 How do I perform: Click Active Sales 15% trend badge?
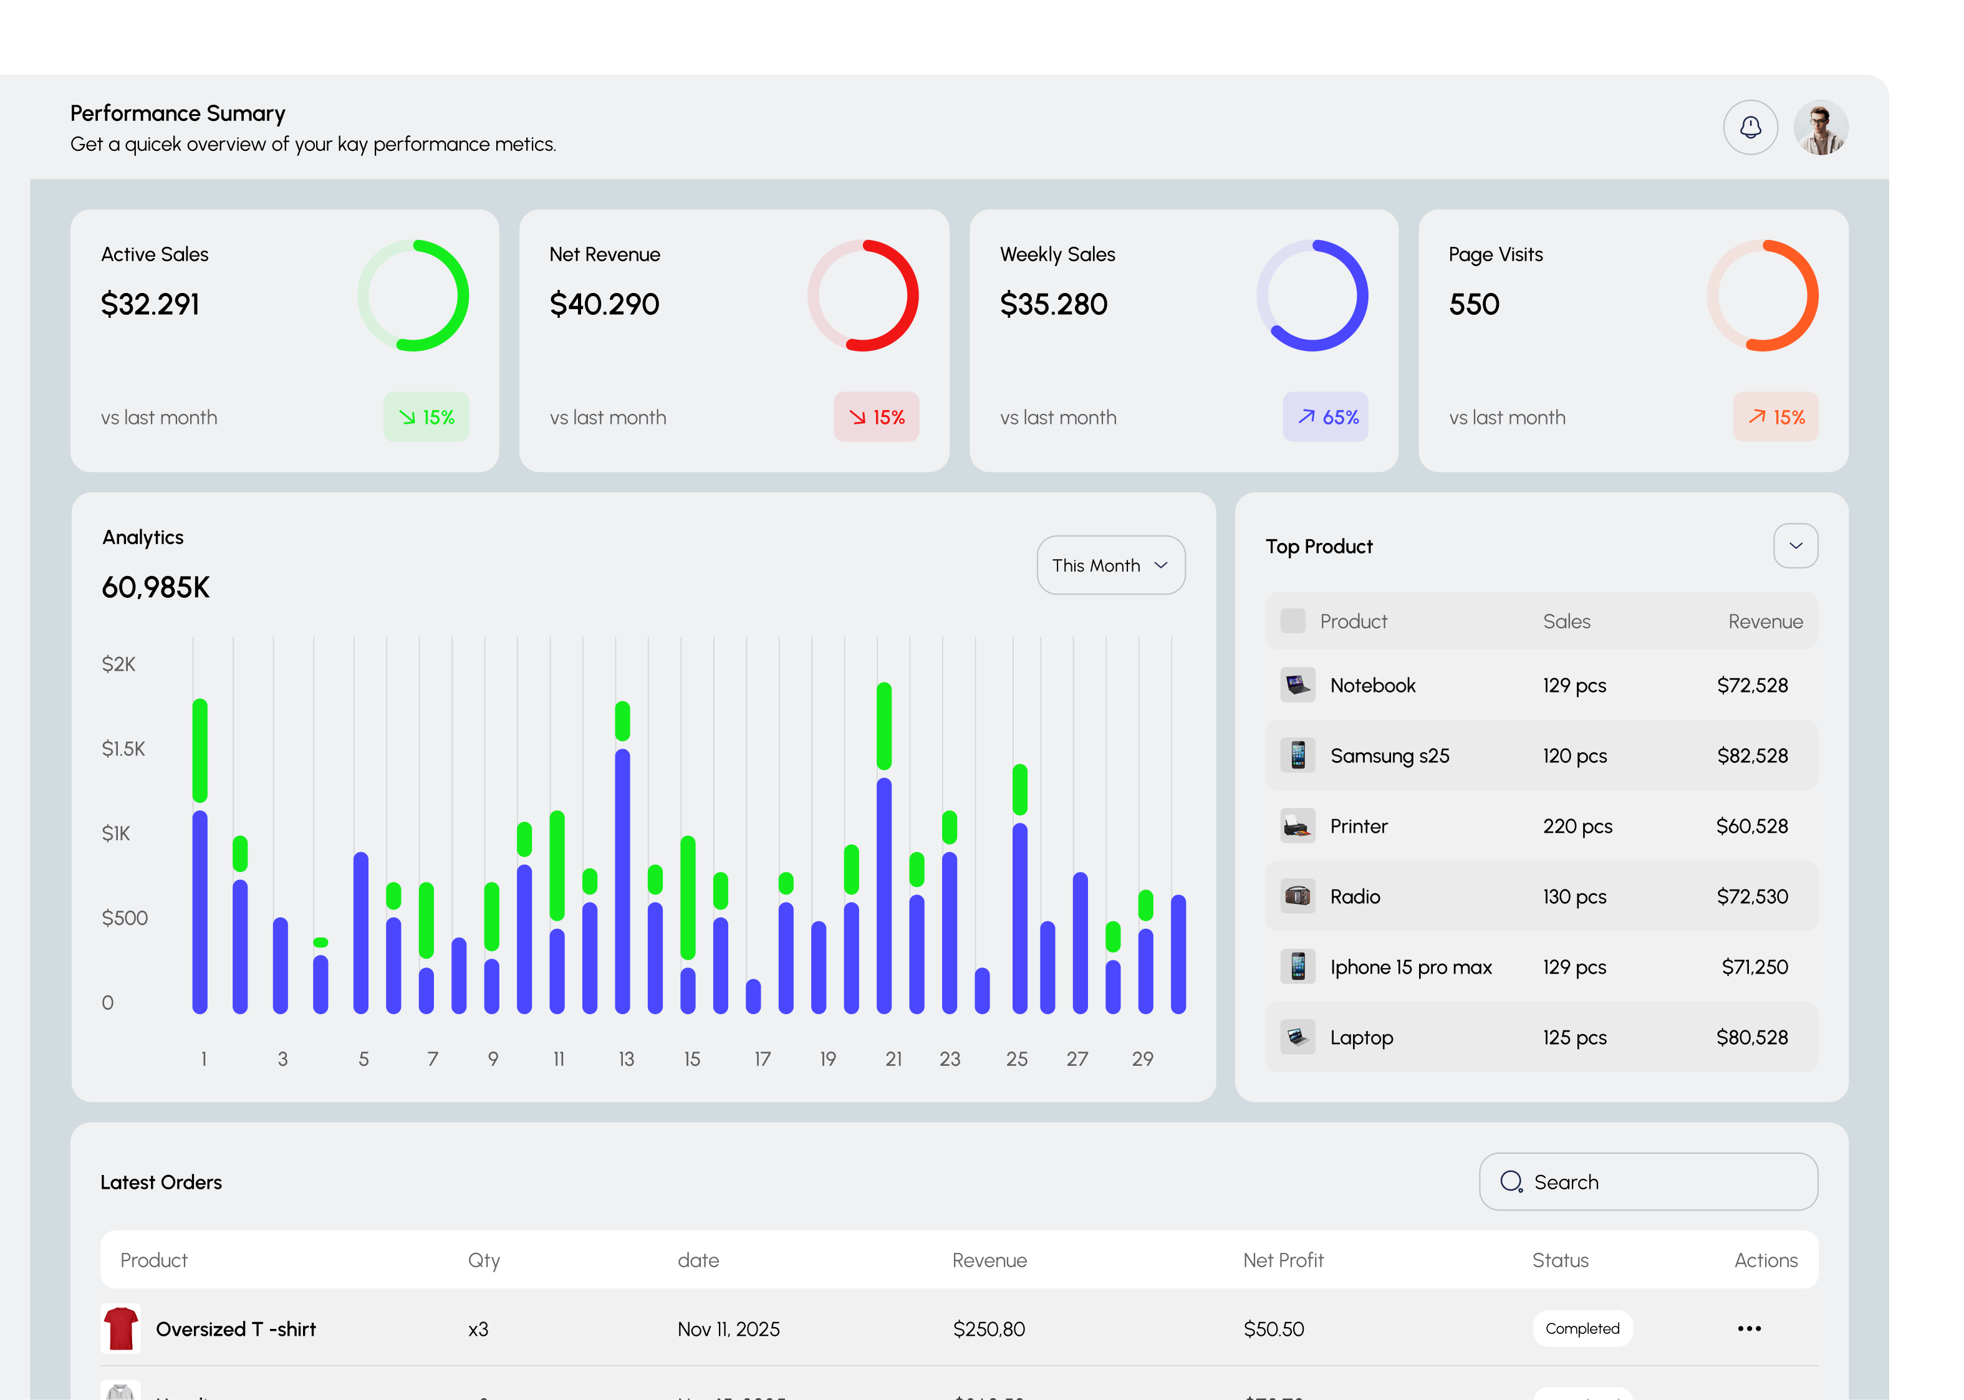coord(426,417)
